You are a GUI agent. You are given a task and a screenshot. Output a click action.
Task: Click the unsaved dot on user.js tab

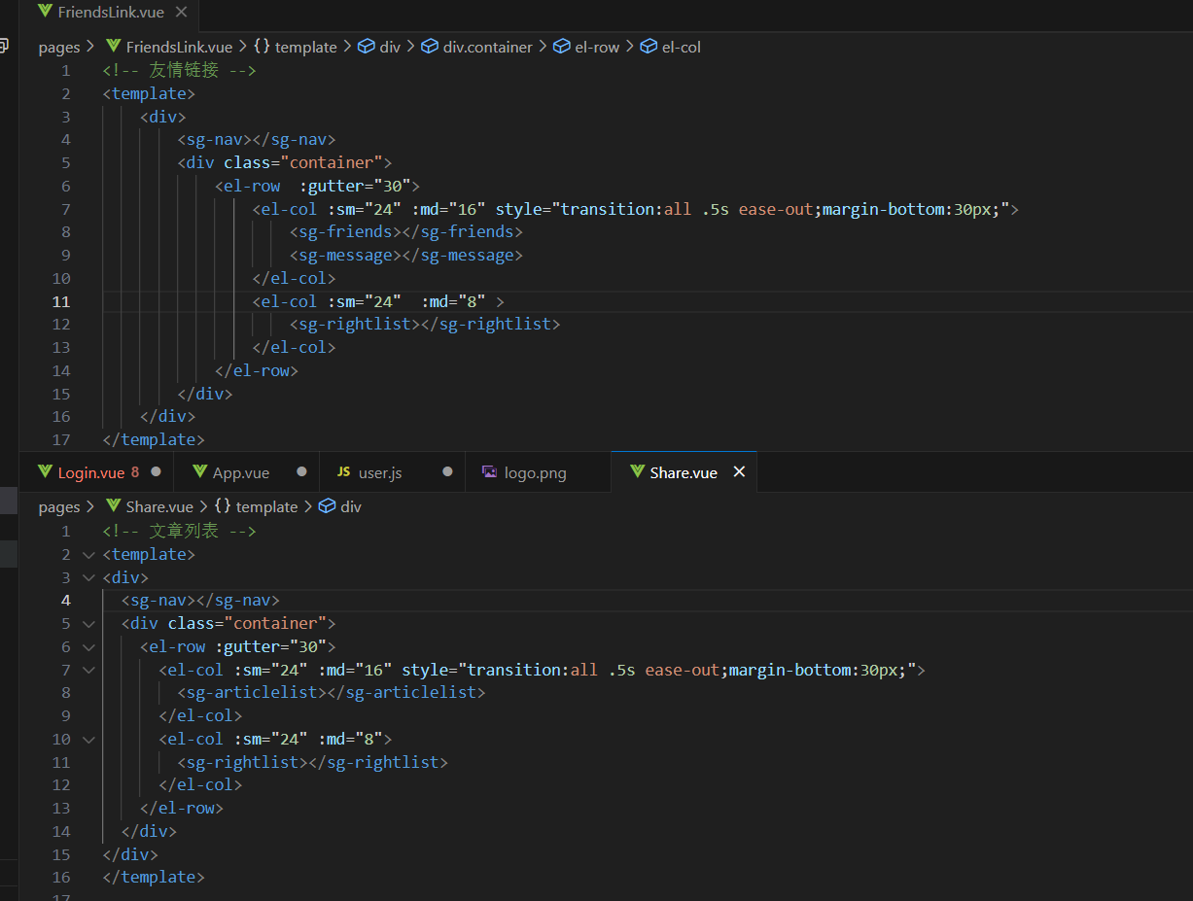tap(447, 472)
